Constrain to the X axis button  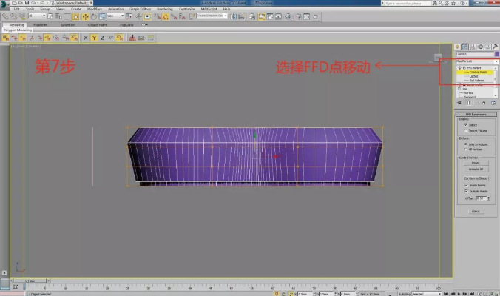click(86, 37)
